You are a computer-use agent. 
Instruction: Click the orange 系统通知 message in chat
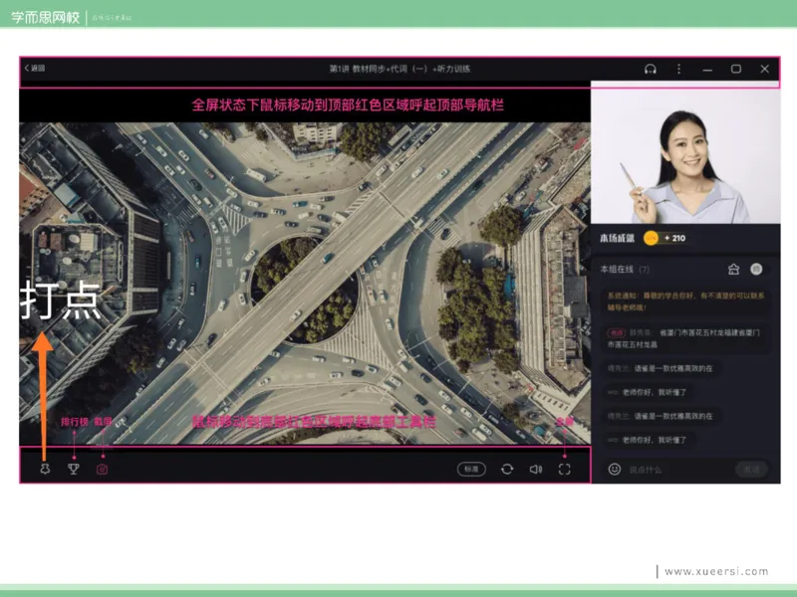(685, 301)
